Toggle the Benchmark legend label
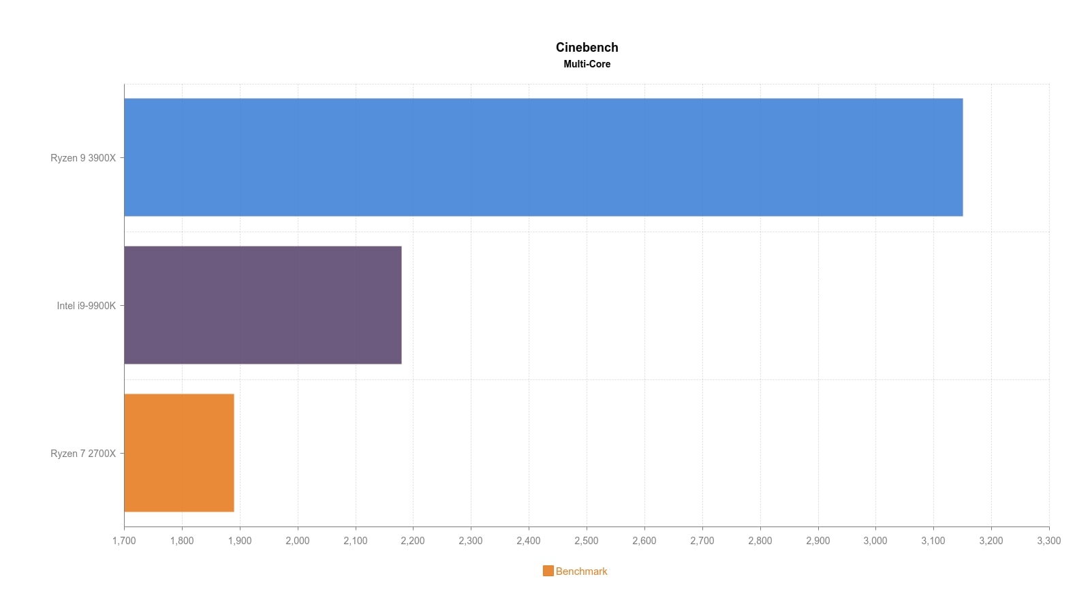 (581, 571)
